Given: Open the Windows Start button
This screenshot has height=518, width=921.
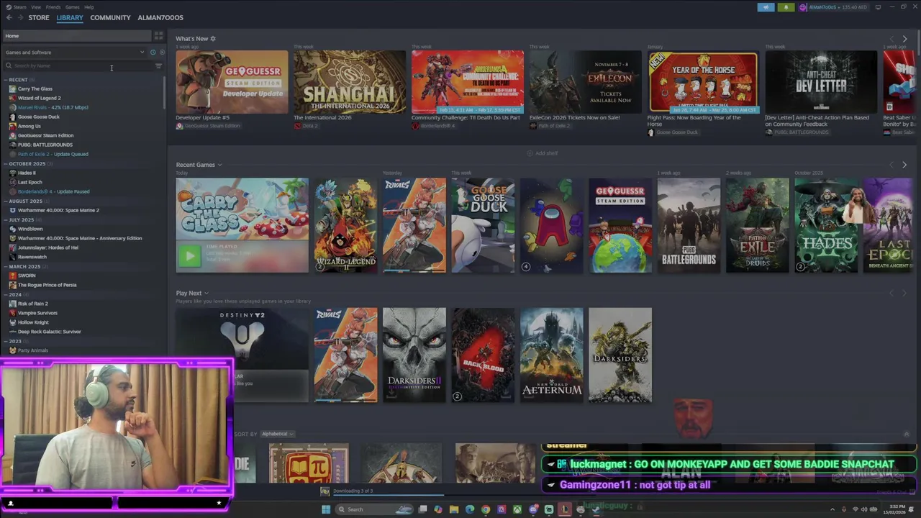Looking at the screenshot, I should (x=326, y=509).
